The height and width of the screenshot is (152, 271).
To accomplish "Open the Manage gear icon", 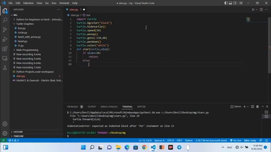I will pos(5,133).
